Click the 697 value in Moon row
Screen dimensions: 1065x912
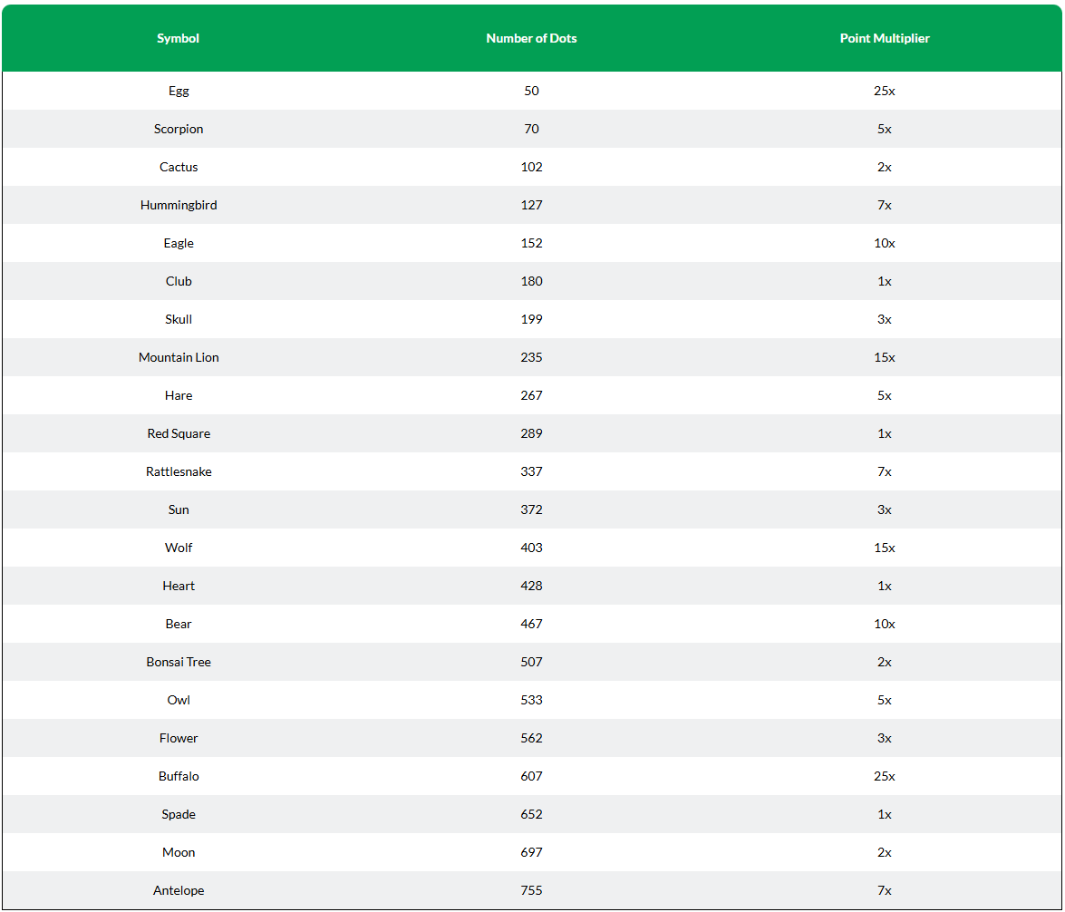click(531, 852)
